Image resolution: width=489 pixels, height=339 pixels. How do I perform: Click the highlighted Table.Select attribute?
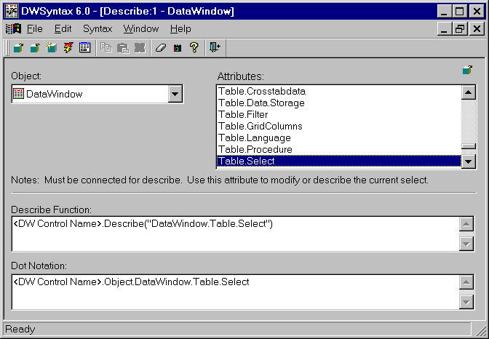pos(338,161)
